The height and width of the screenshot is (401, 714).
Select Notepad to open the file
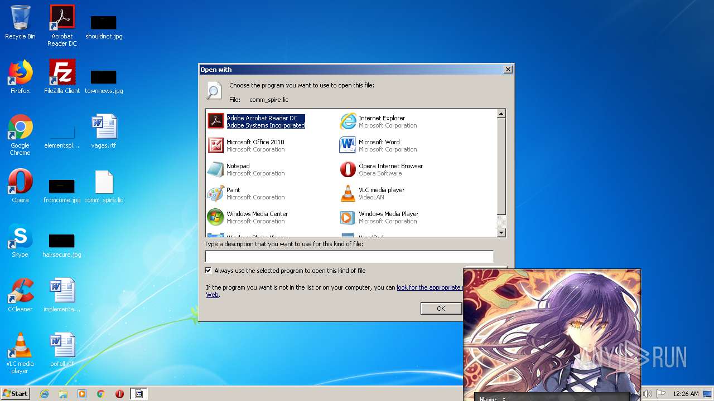[x=246, y=169]
